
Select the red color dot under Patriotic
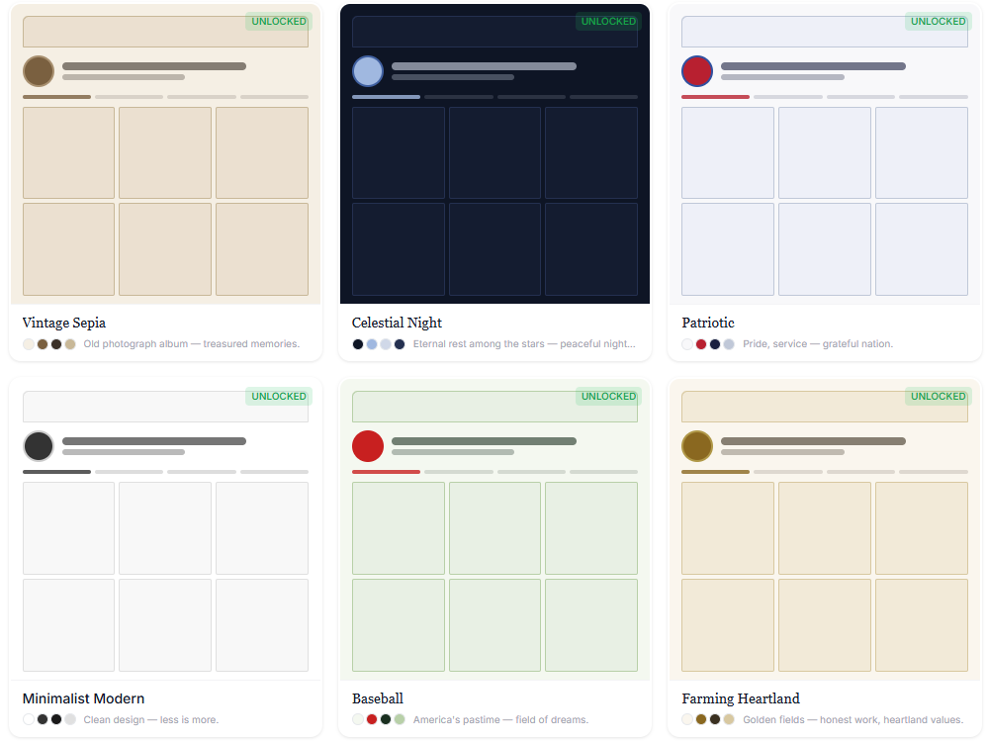(699, 343)
